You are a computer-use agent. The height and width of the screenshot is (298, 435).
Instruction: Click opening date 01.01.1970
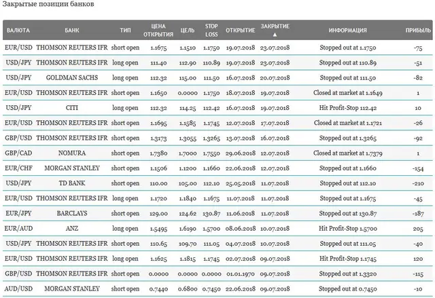(240, 274)
